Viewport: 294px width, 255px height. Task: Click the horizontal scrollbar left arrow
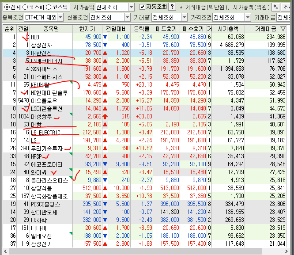(5, 251)
